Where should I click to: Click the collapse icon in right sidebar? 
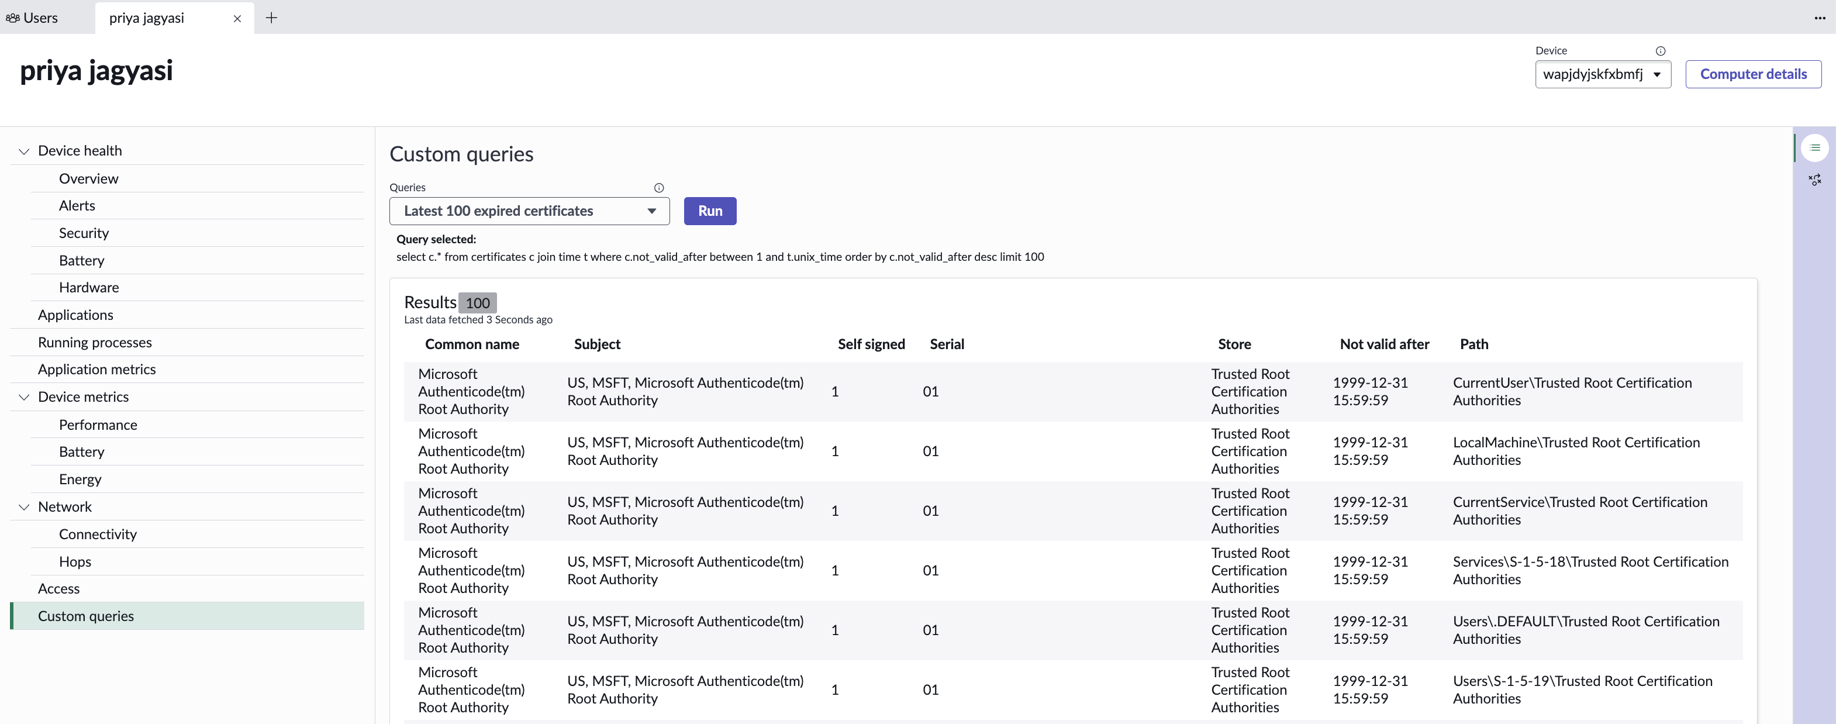pyautogui.click(x=1814, y=180)
